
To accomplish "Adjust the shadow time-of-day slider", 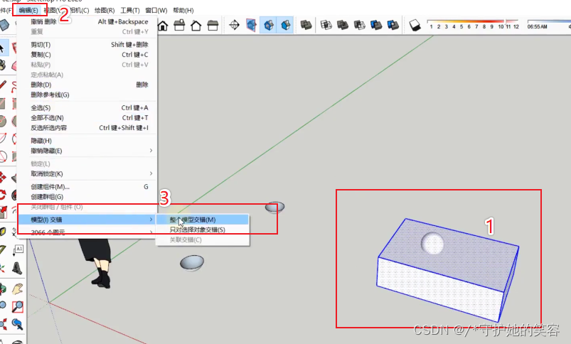I will (x=549, y=21).
